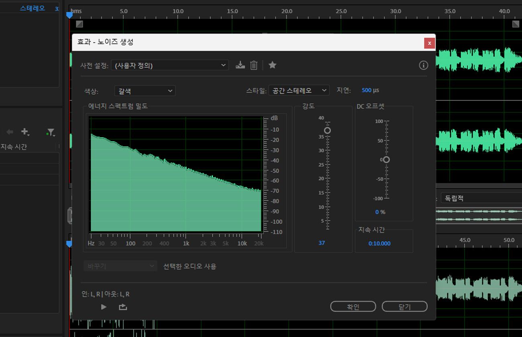Apply the effect with the 확인 button
Image resolution: width=522 pixels, height=337 pixels.
click(353, 306)
